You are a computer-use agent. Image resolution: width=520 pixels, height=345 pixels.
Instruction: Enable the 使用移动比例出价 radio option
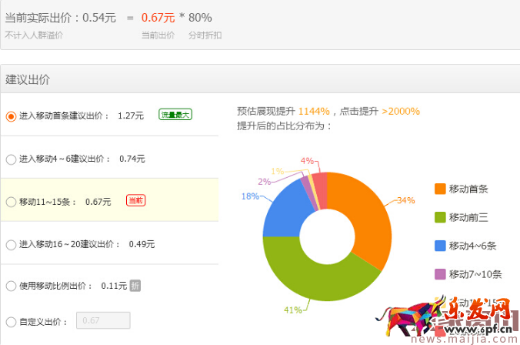click(x=11, y=286)
